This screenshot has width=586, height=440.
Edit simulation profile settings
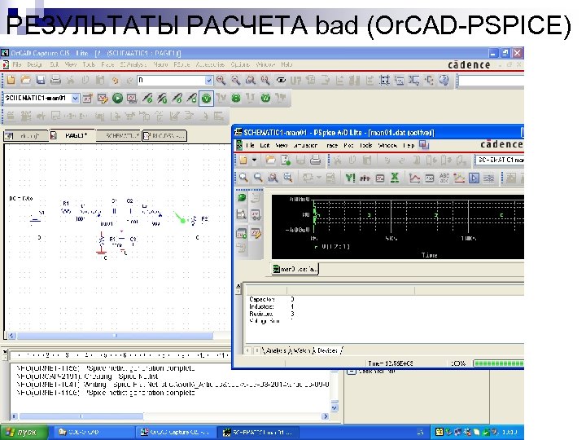point(103,99)
